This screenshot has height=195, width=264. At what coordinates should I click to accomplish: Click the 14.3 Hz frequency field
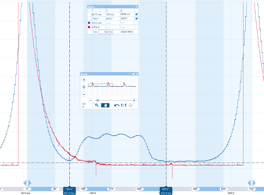coord(106,32)
